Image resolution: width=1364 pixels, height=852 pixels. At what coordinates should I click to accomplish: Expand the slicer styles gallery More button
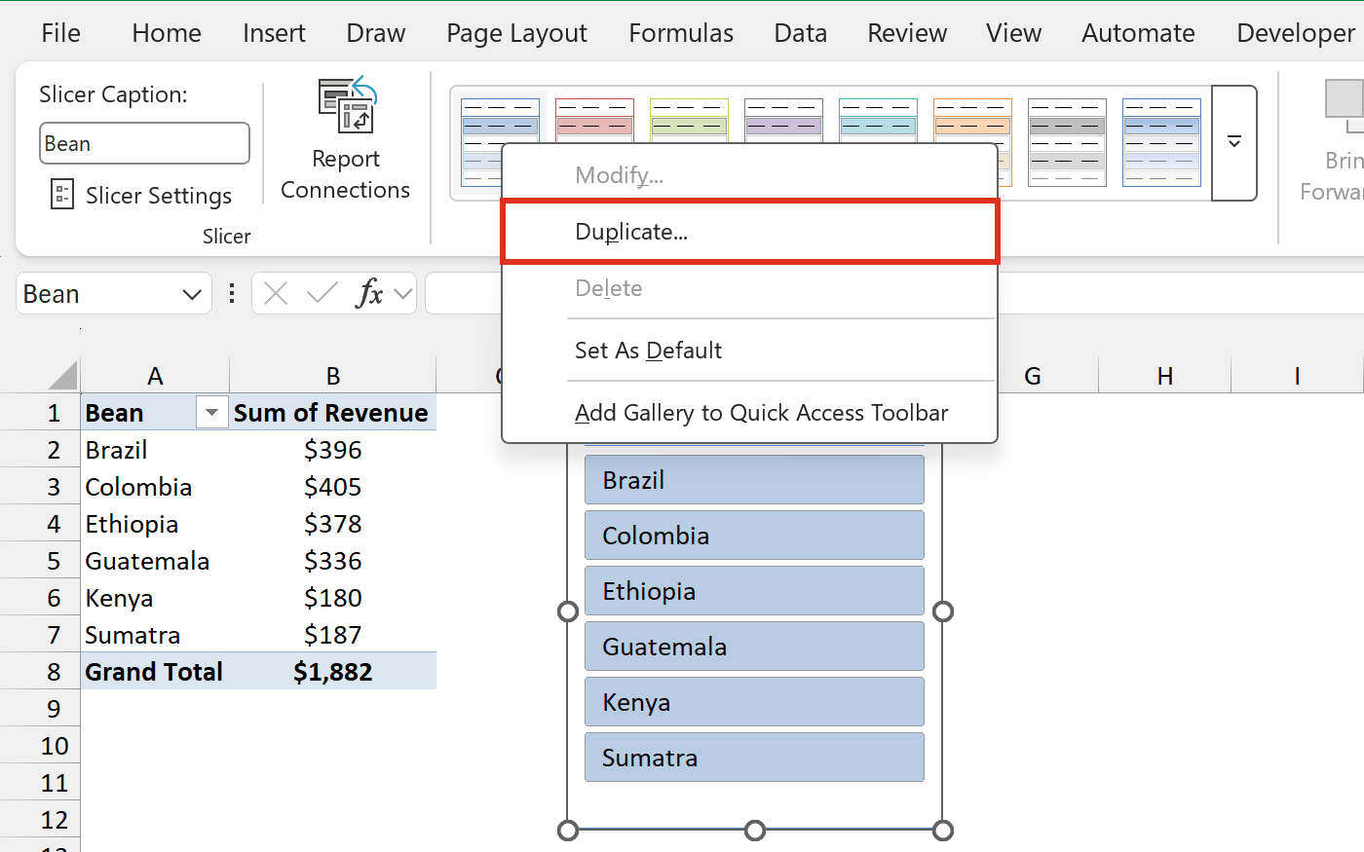click(1234, 142)
